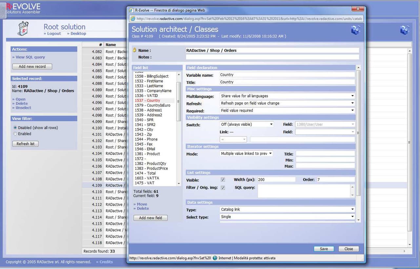Open the selected record link
Screen dimensions: 420x269
click(19, 99)
